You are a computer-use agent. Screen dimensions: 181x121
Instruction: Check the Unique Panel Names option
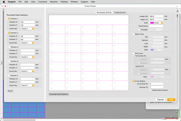(150, 90)
